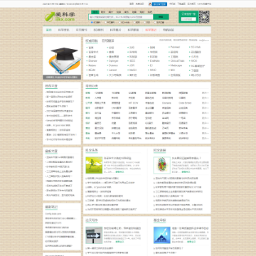Click the small icon beside the blue top-bar button
256x256 pixels.
tap(150, 4)
